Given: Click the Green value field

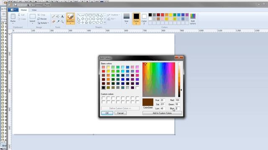Looking at the screenshot, I should [x=178, y=104].
